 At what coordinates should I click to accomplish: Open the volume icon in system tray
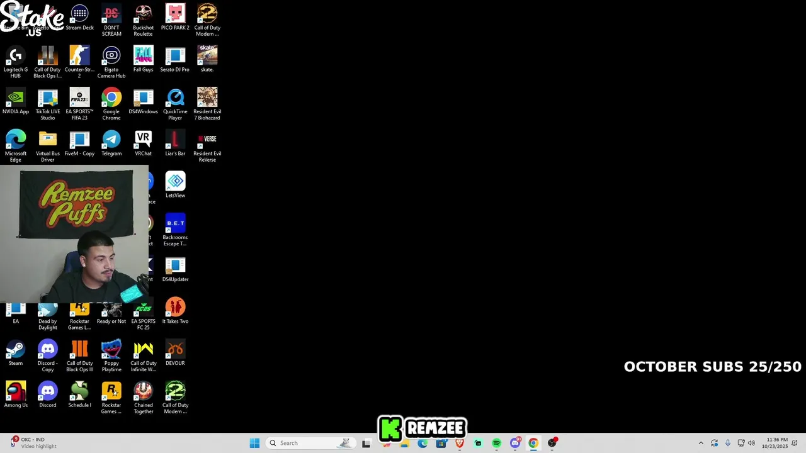[751, 443]
